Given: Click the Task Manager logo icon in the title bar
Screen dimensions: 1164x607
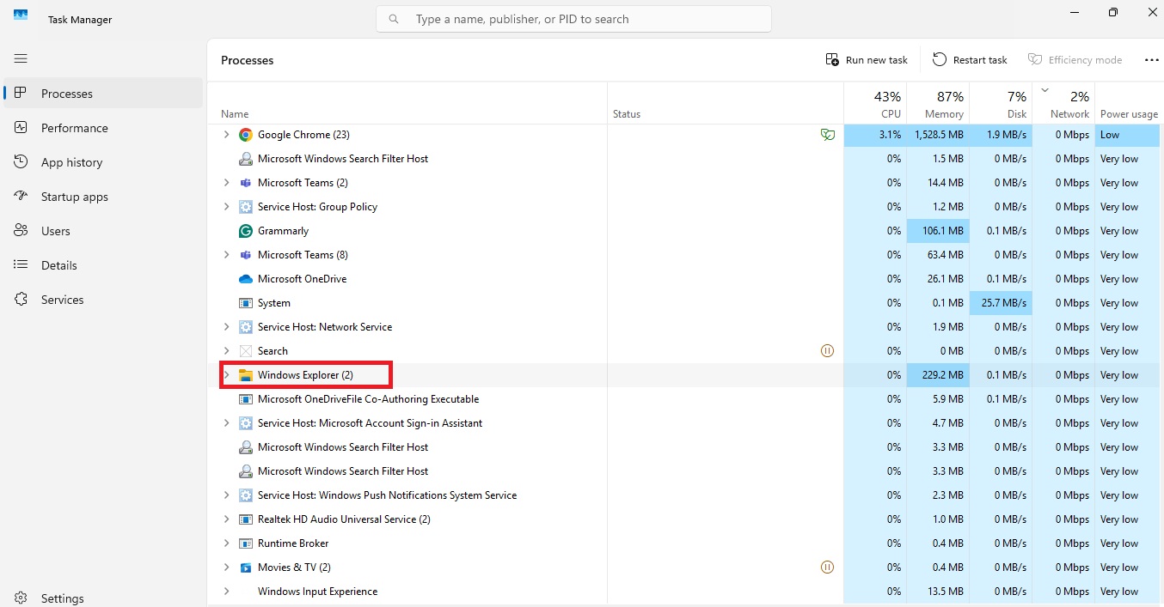Looking at the screenshot, I should [21, 16].
